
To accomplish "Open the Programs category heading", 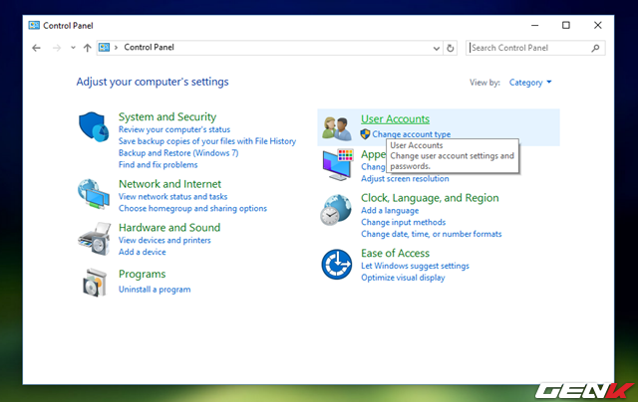I will pos(142,274).
